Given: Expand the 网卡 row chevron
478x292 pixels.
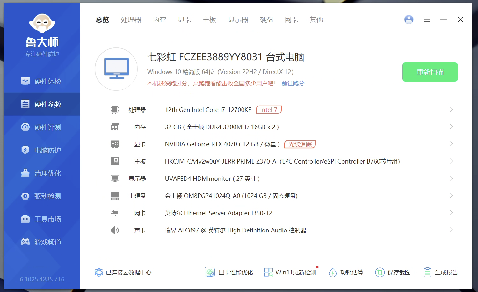Looking at the screenshot, I should [451, 213].
